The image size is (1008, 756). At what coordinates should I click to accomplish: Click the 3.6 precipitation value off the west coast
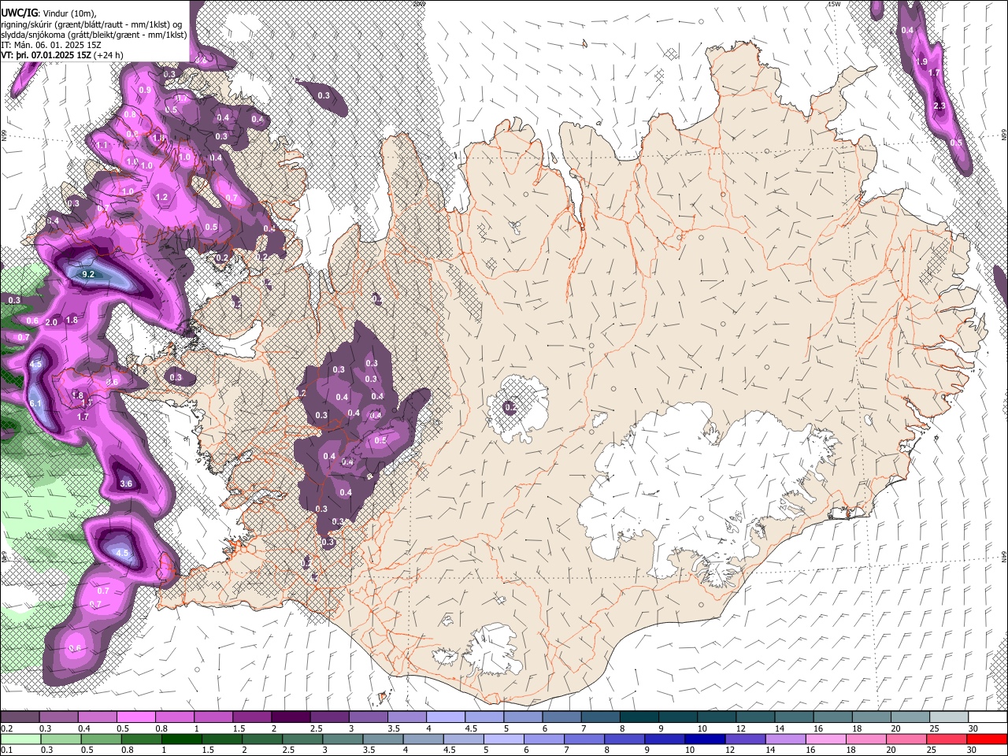click(x=126, y=484)
